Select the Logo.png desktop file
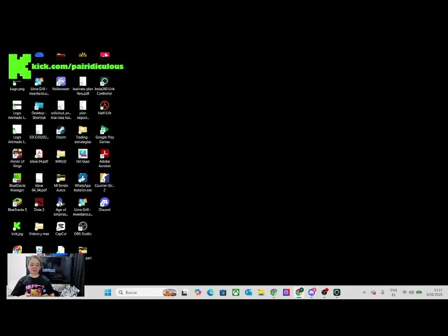Screen dimensions: 448x336 17,86
